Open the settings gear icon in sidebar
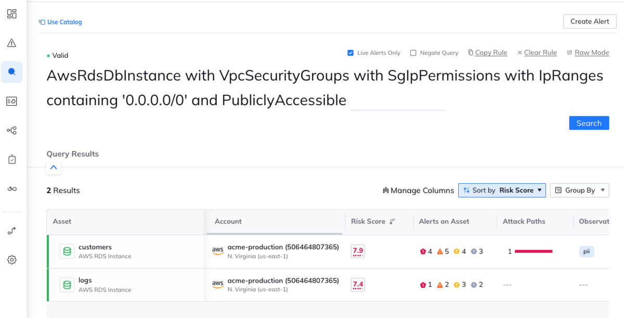624x318 pixels. [x=12, y=260]
